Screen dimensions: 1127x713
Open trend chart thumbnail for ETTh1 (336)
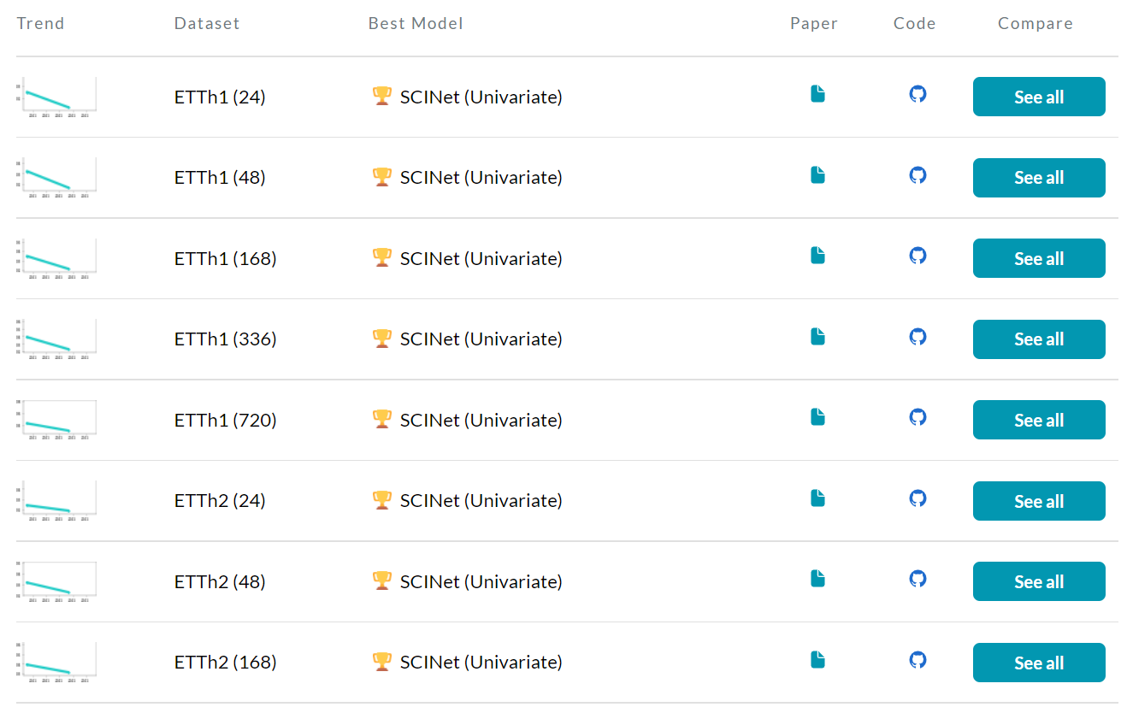[56, 339]
